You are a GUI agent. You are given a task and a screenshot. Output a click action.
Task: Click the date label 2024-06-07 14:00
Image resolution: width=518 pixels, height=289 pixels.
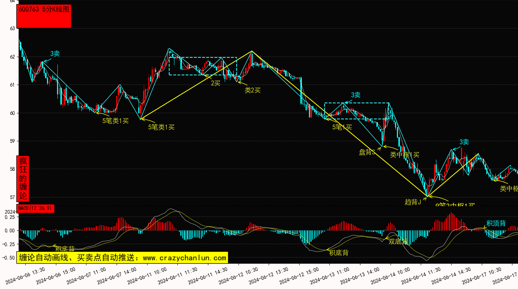pyautogui.click(x=117, y=275)
